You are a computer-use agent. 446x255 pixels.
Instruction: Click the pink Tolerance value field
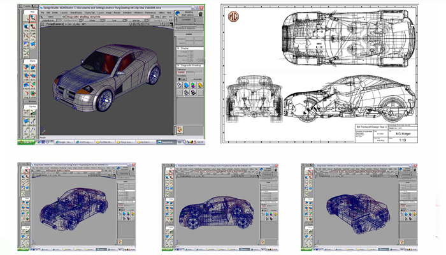pyautogui.click(x=182, y=72)
